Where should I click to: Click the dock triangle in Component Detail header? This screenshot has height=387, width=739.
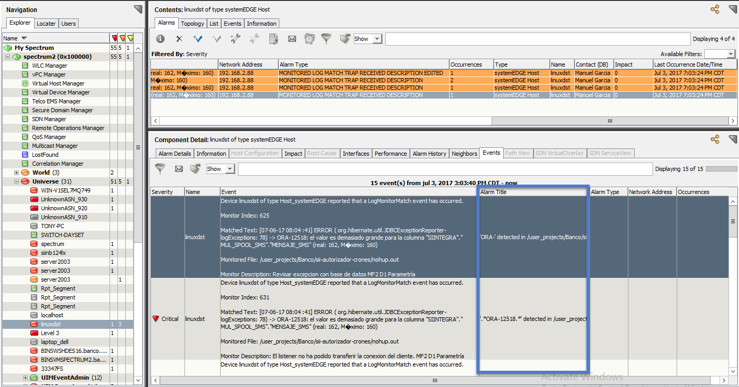point(733,139)
